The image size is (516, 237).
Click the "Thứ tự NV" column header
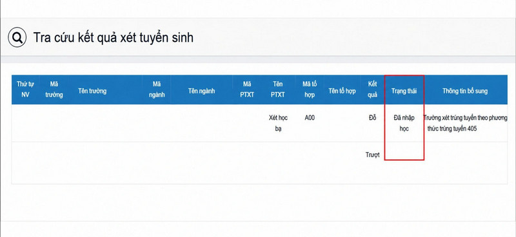[x=25, y=90]
